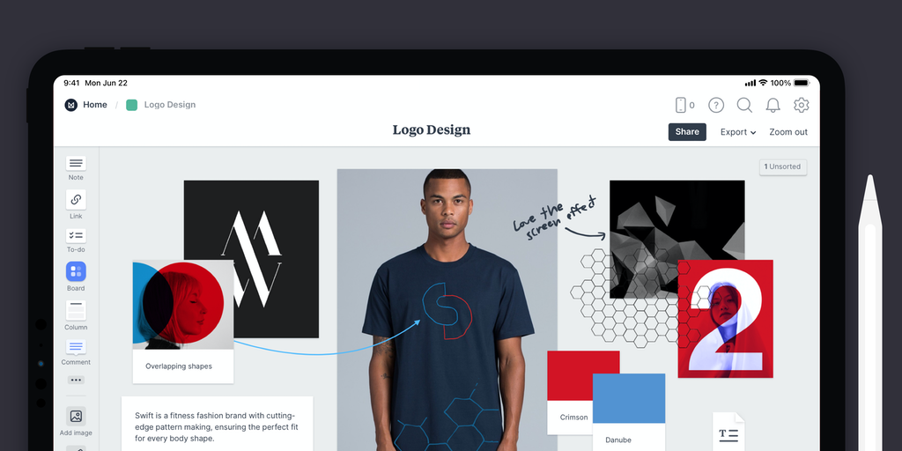Click the Add image icon
The width and height of the screenshot is (902, 451).
(76, 416)
